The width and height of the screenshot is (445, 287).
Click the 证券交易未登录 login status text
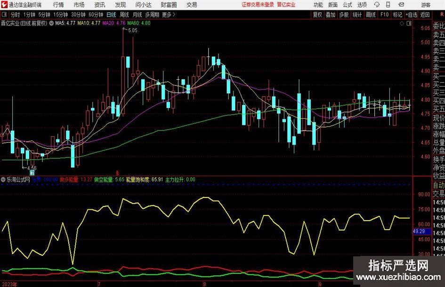coord(257,5)
